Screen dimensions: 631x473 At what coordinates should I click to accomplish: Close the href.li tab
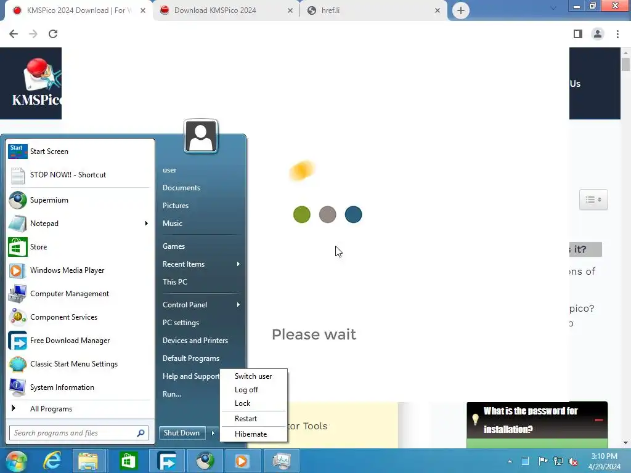tap(438, 10)
